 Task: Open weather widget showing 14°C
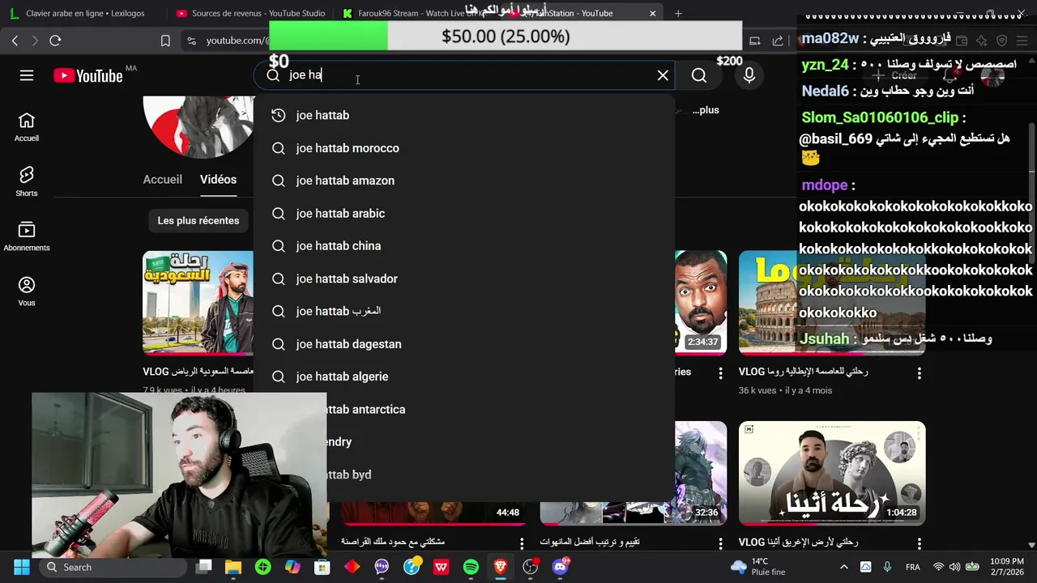pos(757,567)
